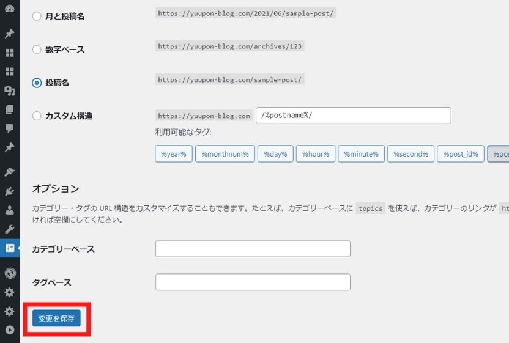Open the Plugins plug icon
This screenshot has width=509, height=343.
[9, 191]
